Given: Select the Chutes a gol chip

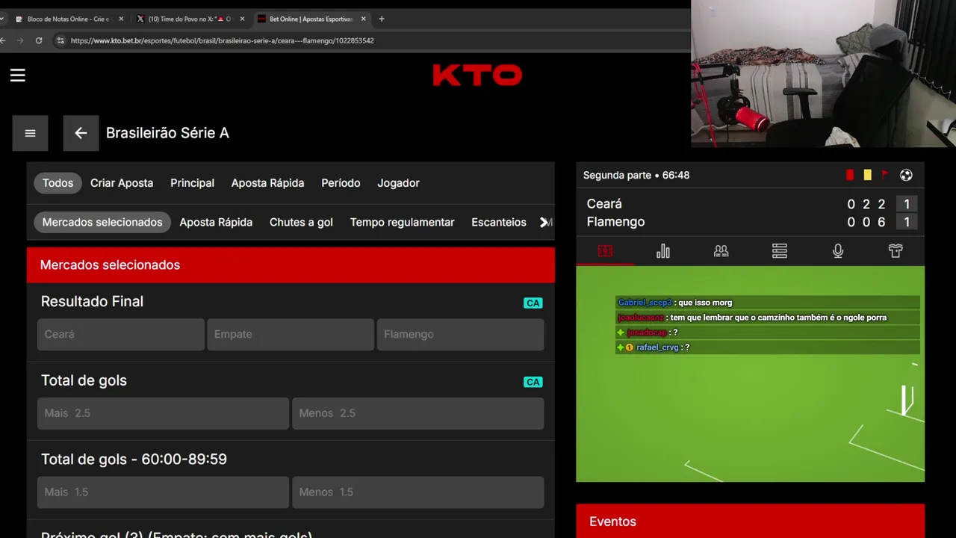Looking at the screenshot, I should tap(301, 222).
